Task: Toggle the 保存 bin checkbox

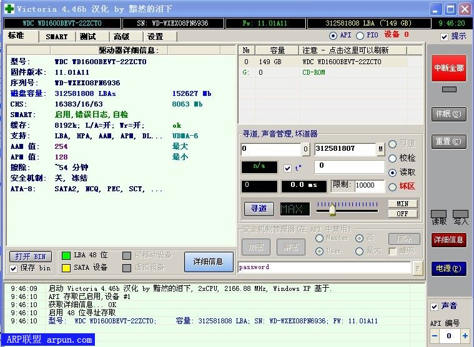Action: pyautogui.click(x=14, y=269)
